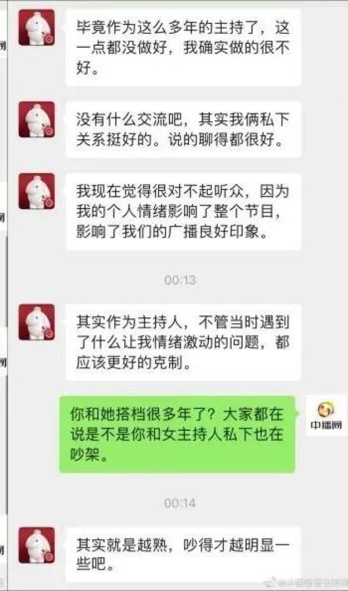Click the 00:14 timestamp
This screenshot has width=348, height=591.
pyautogui.click(x=180, y=503)
